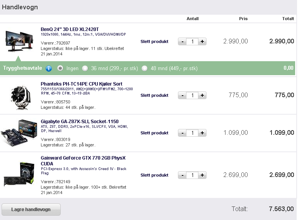The width and height of the screenshot is (299, 220).
Task: Open Trygghetsavtale info icon
Action: (x=49, y=69)
